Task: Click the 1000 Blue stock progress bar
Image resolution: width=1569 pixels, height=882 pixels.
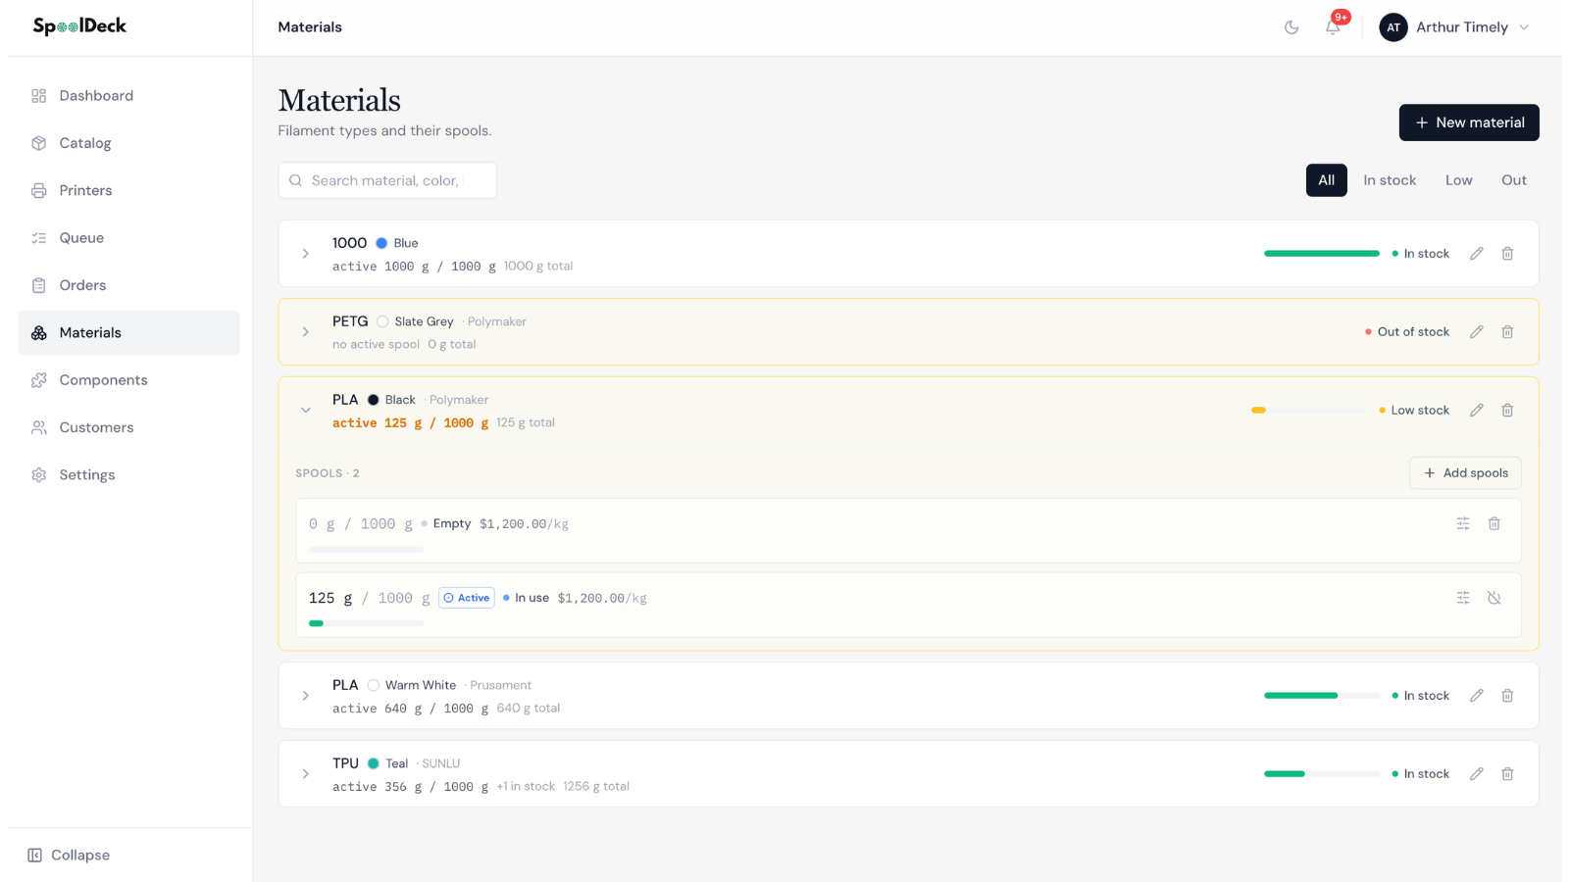Action: [1322, 254]
